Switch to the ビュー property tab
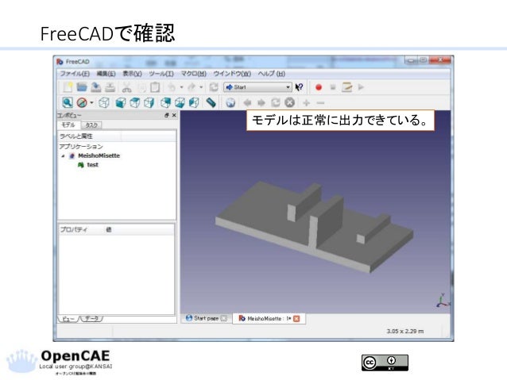Screen dimensions: 507x380 tap(68, 319)
